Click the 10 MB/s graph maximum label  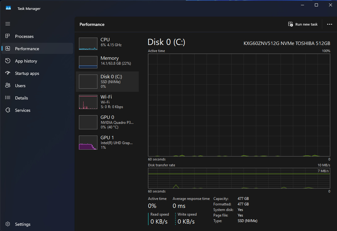324,165
